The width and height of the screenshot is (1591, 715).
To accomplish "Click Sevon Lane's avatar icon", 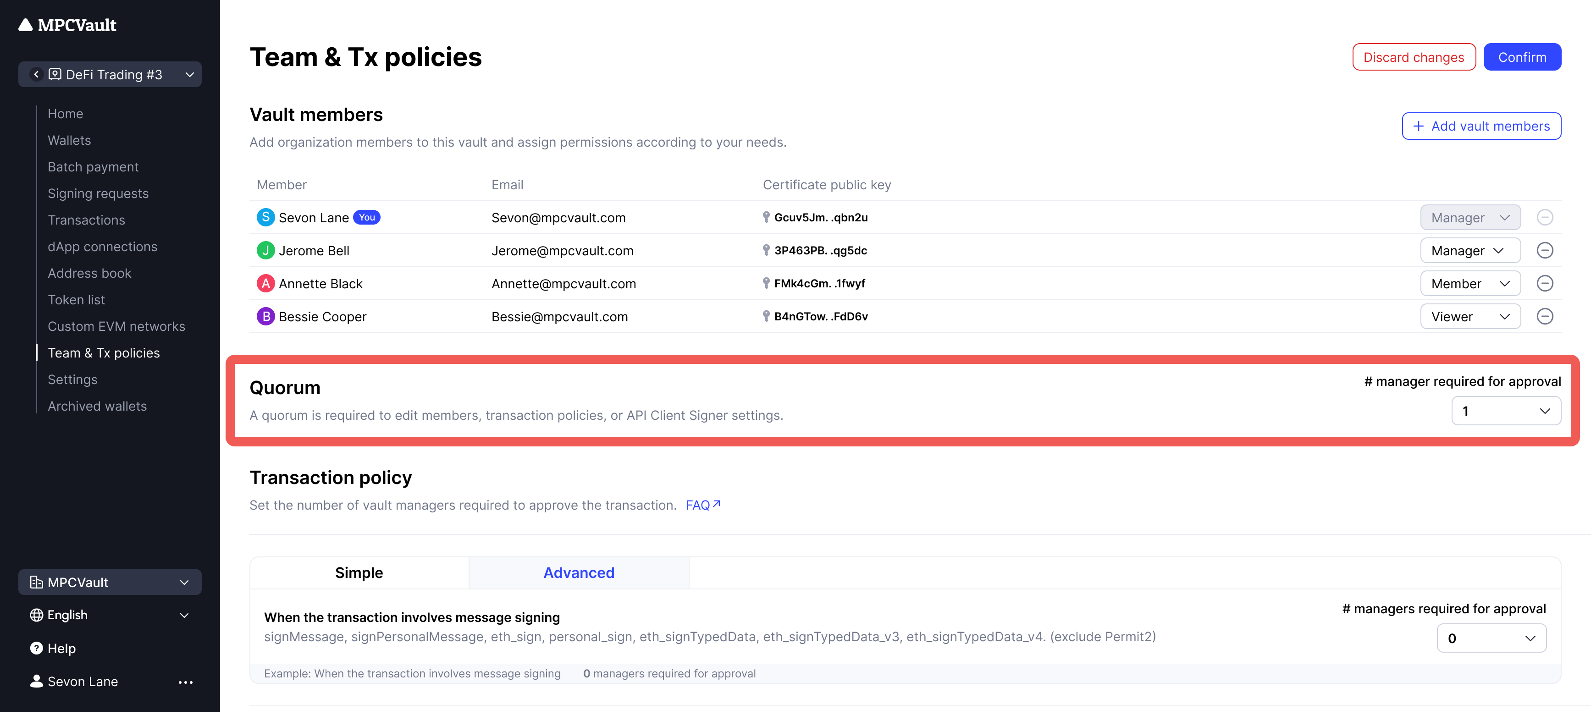I will (x=265, y=217).
